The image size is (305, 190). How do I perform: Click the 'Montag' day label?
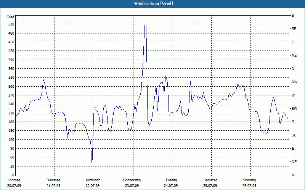14,180
